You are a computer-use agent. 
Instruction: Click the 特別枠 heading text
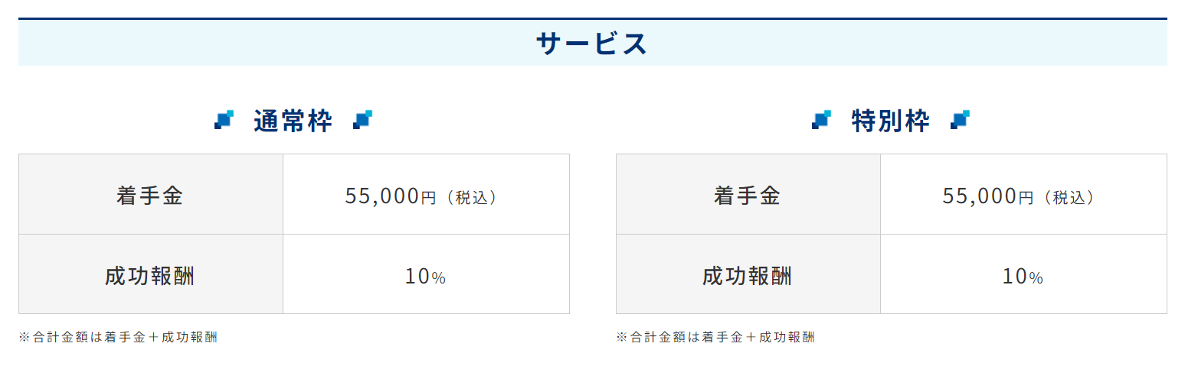click(x=891, y=121)
